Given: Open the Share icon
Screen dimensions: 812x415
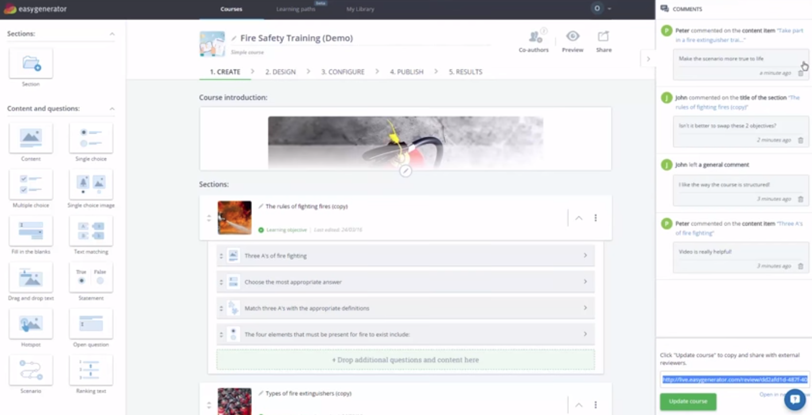Looking at the screenshot, I should (603, 37).
